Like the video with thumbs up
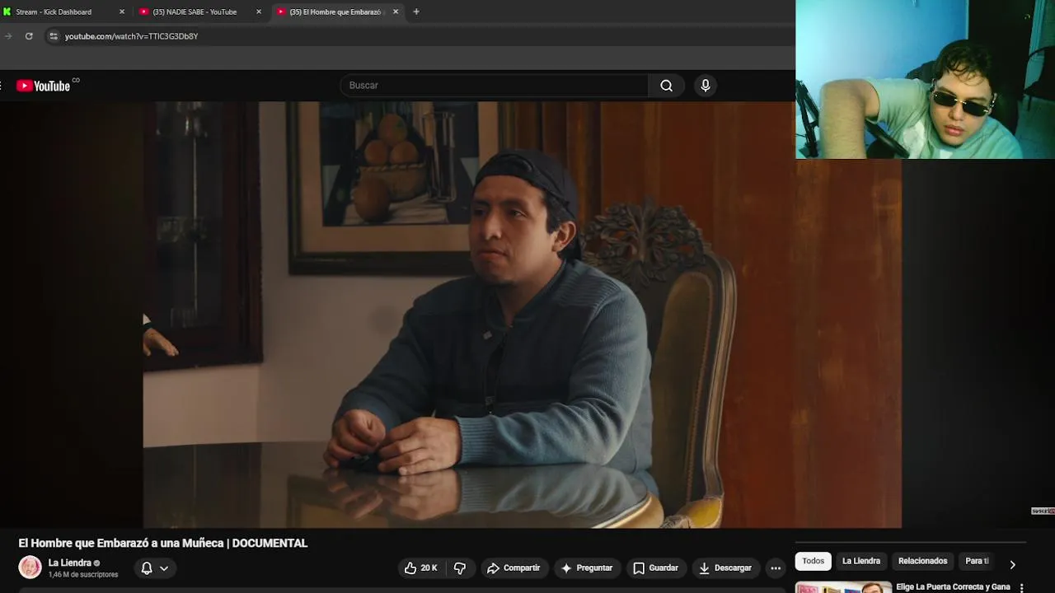 (x=420, y=568)
